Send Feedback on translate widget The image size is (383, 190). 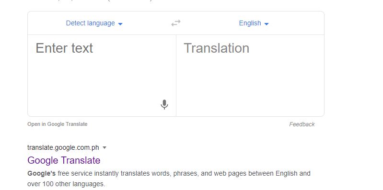point(302,124)
